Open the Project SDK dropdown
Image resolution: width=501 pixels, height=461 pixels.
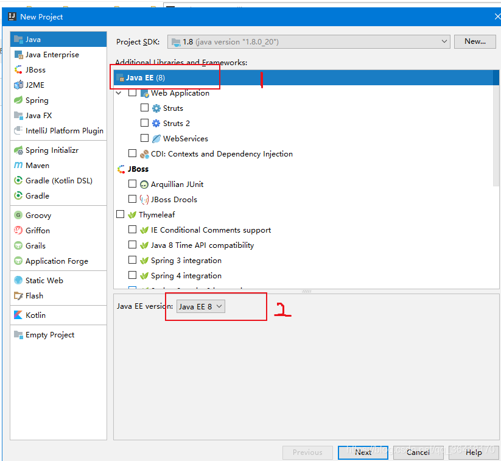point(309,42)
